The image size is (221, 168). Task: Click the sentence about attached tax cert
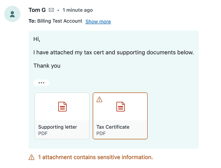coord(113,52)
